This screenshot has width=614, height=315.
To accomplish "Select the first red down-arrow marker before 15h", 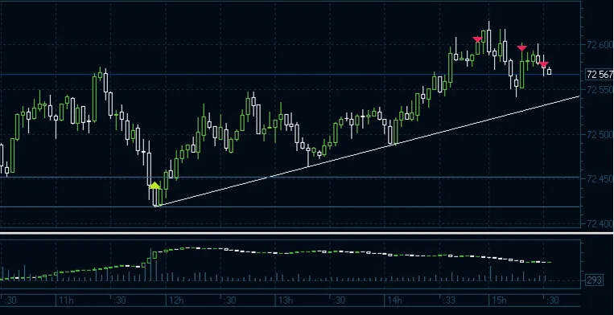I will coord(477,39).
